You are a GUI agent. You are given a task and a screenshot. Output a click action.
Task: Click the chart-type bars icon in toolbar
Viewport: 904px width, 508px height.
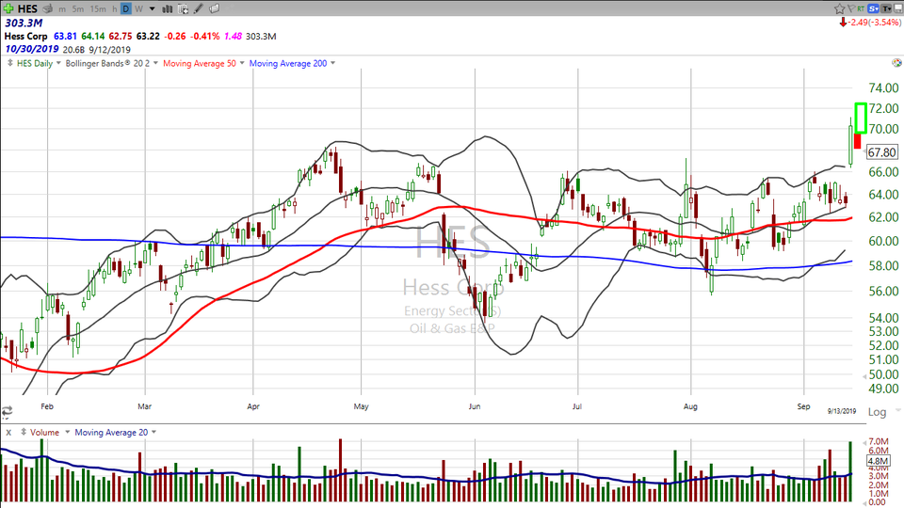tap(168, 8)
